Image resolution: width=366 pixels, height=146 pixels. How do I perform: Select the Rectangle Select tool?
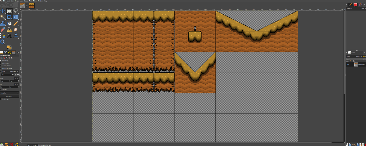(9, 11)
